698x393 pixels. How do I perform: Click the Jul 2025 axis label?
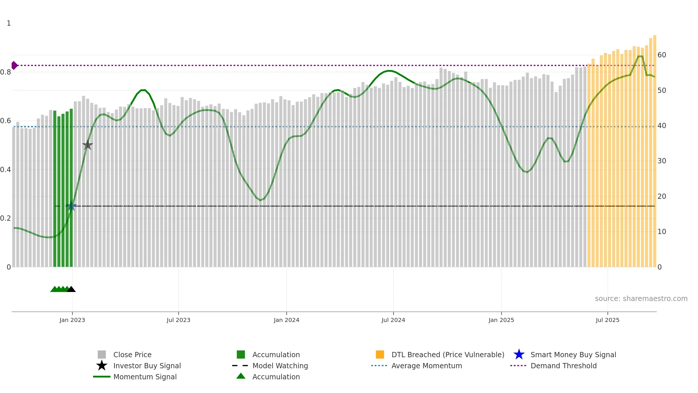point(608,320)
